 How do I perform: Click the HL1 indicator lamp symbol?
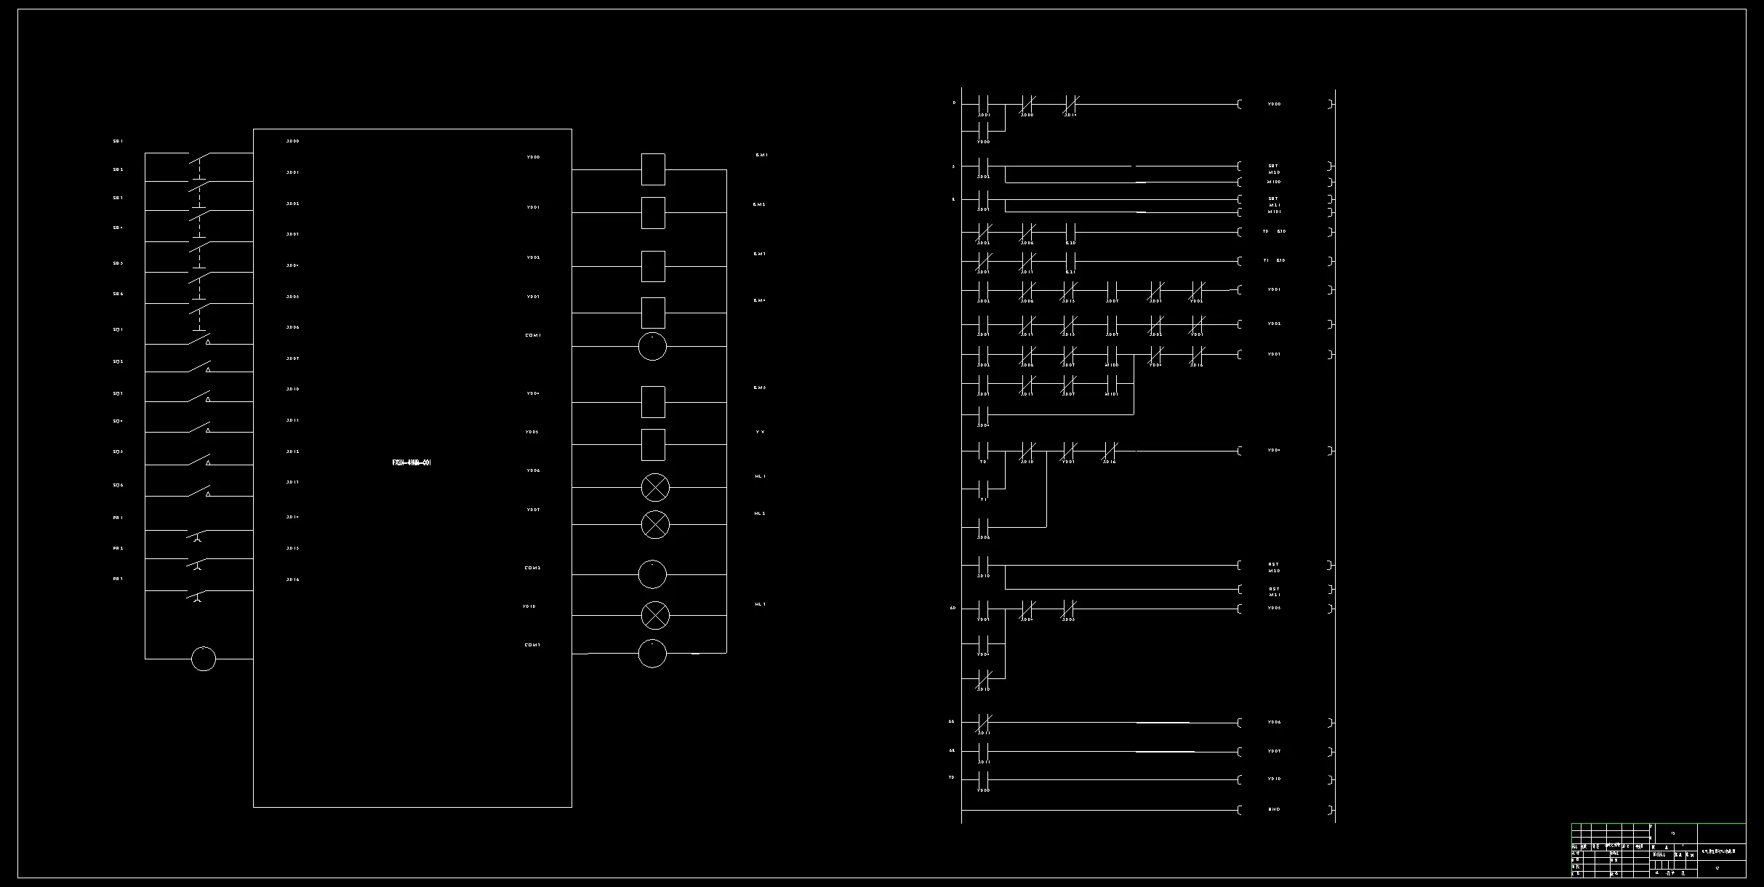pos(655,487)
